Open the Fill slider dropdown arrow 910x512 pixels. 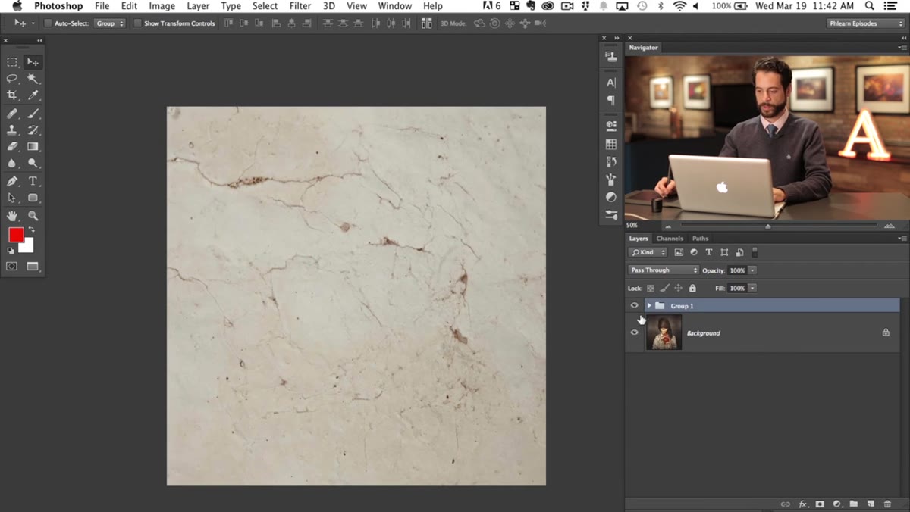[x=752, y=289]
